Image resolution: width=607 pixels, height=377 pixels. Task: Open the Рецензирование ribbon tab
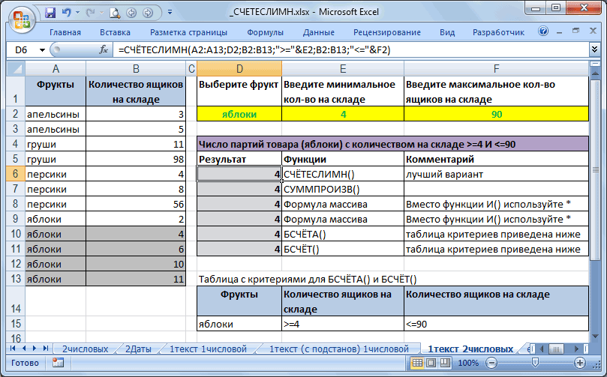(386, 32)
